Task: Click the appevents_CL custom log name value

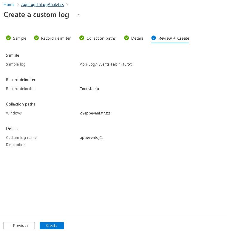Action: click(92, 137)
